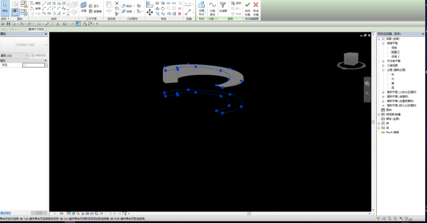This screenshot has width=427, height=223.
Task: Click the filter icon in bottom status bar
Action: coord(407,219)
